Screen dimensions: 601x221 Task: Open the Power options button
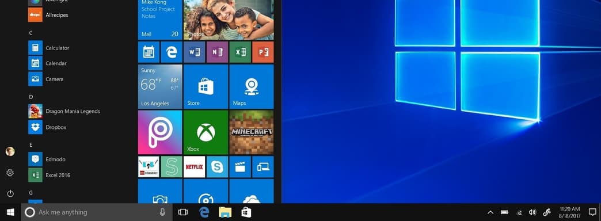pos(10,193)
